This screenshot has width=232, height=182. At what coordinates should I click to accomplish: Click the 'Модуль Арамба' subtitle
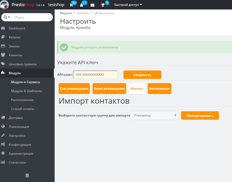[x=75, y=28]
